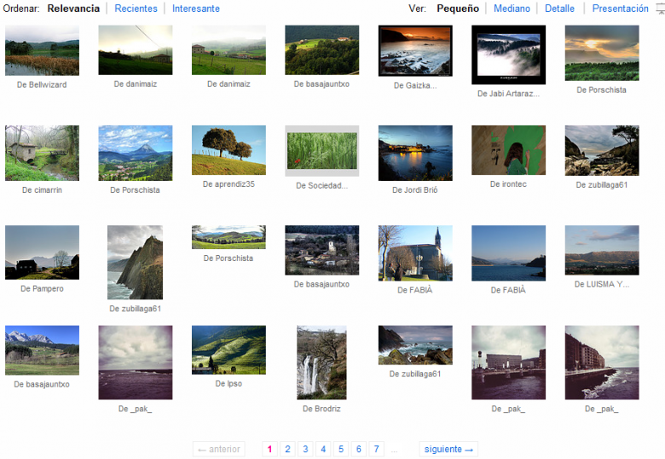This screenshot has height=459, width=665.
Task: Open the village church photo by basajauntxo
Action: pos(322,250)
